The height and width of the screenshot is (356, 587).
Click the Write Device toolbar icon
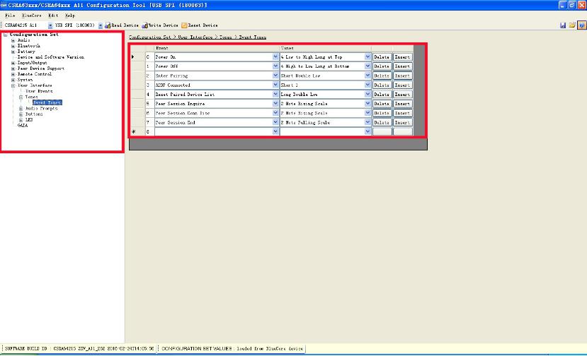click(x=144, y=25)
